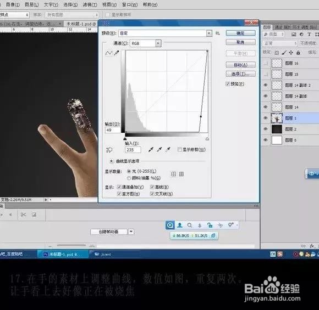Screen dimensions: 319x310
Task: Select the 图层 14 layer thumbnail
Action: 277,107
